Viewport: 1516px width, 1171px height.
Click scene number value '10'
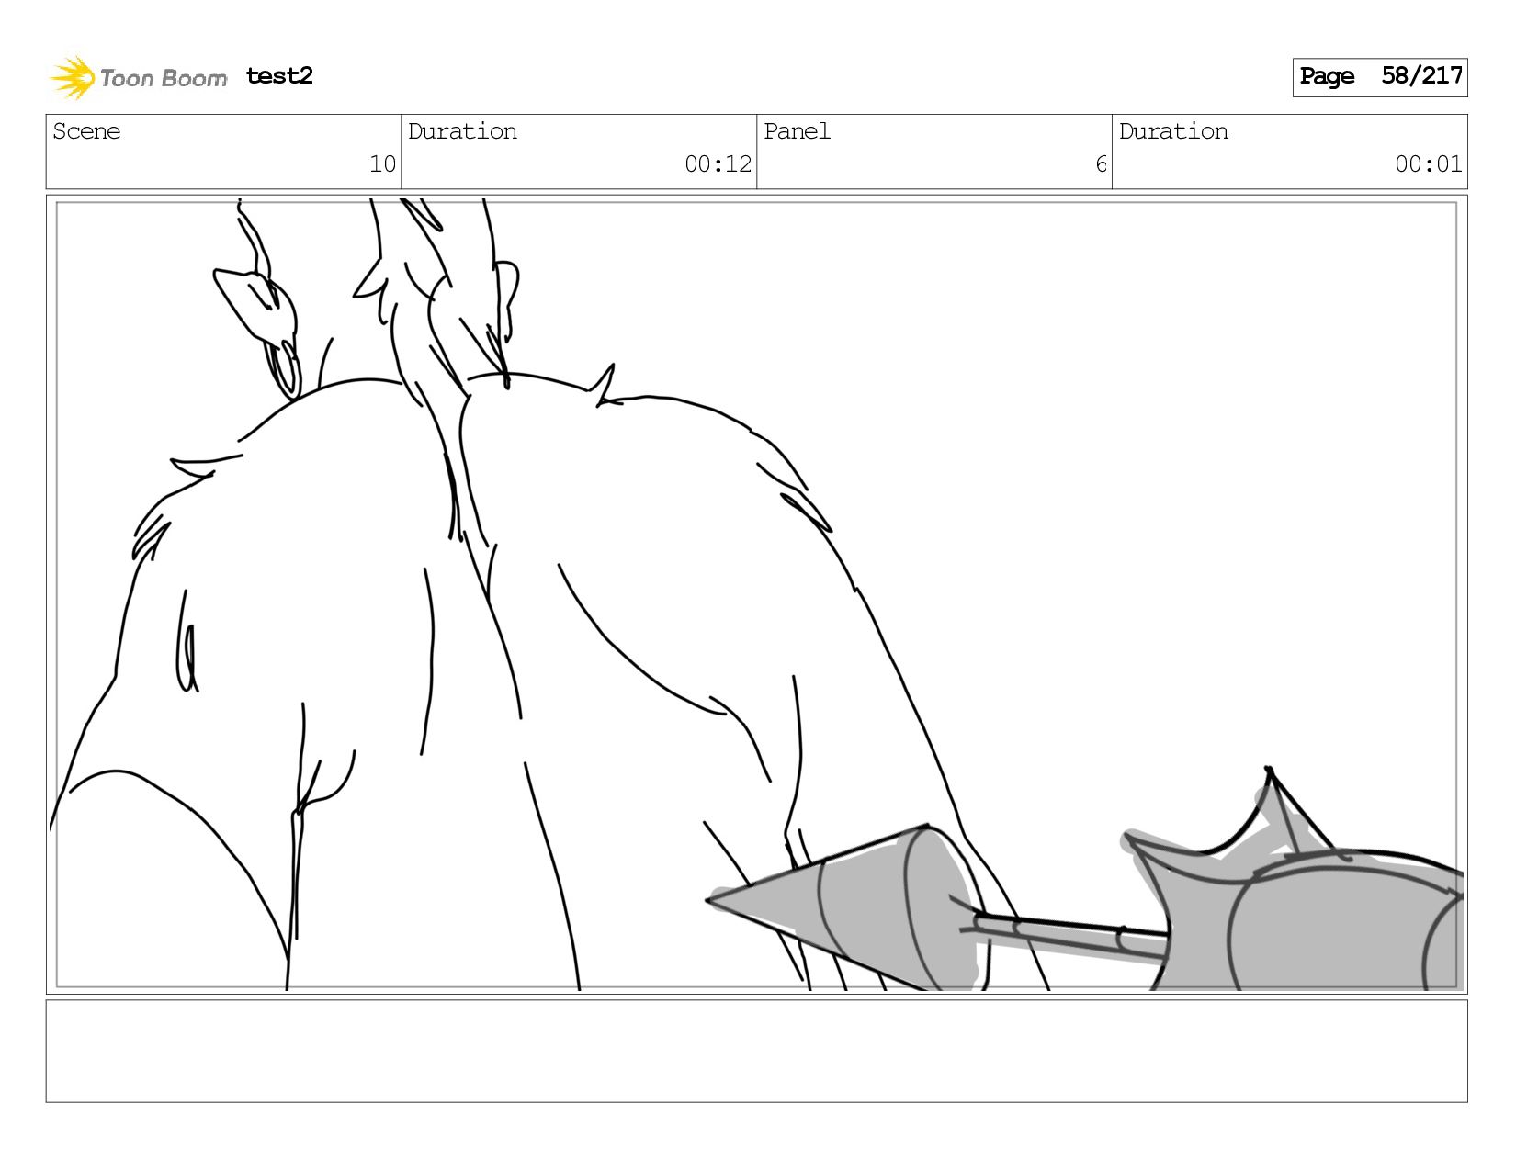[x=382, y=164]
